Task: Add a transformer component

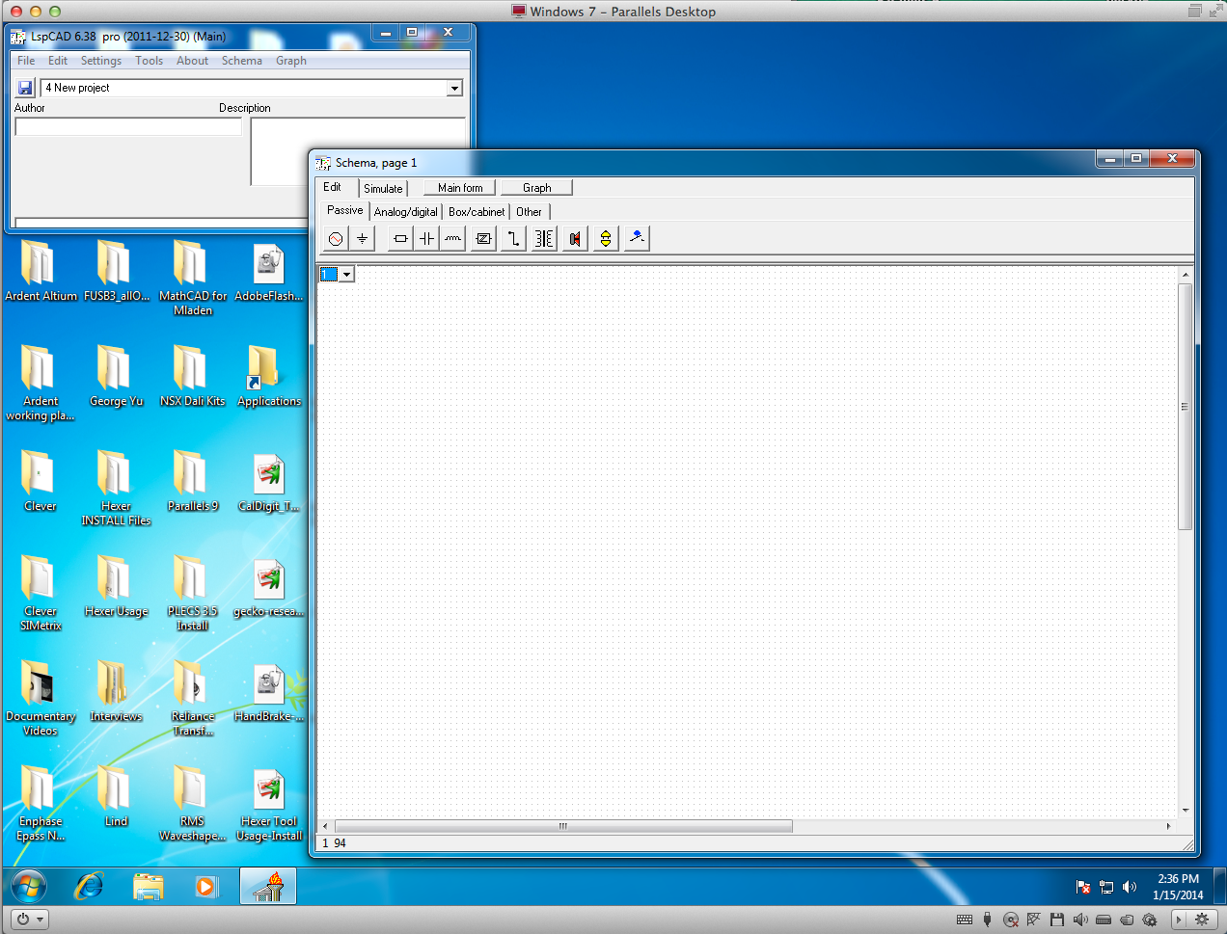Action: [x=544, y=238]
